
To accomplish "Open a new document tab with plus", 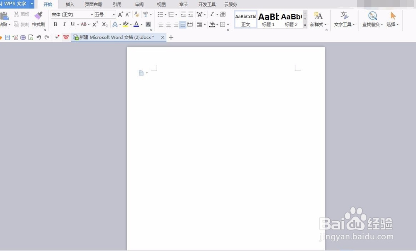I will [171, 37].
